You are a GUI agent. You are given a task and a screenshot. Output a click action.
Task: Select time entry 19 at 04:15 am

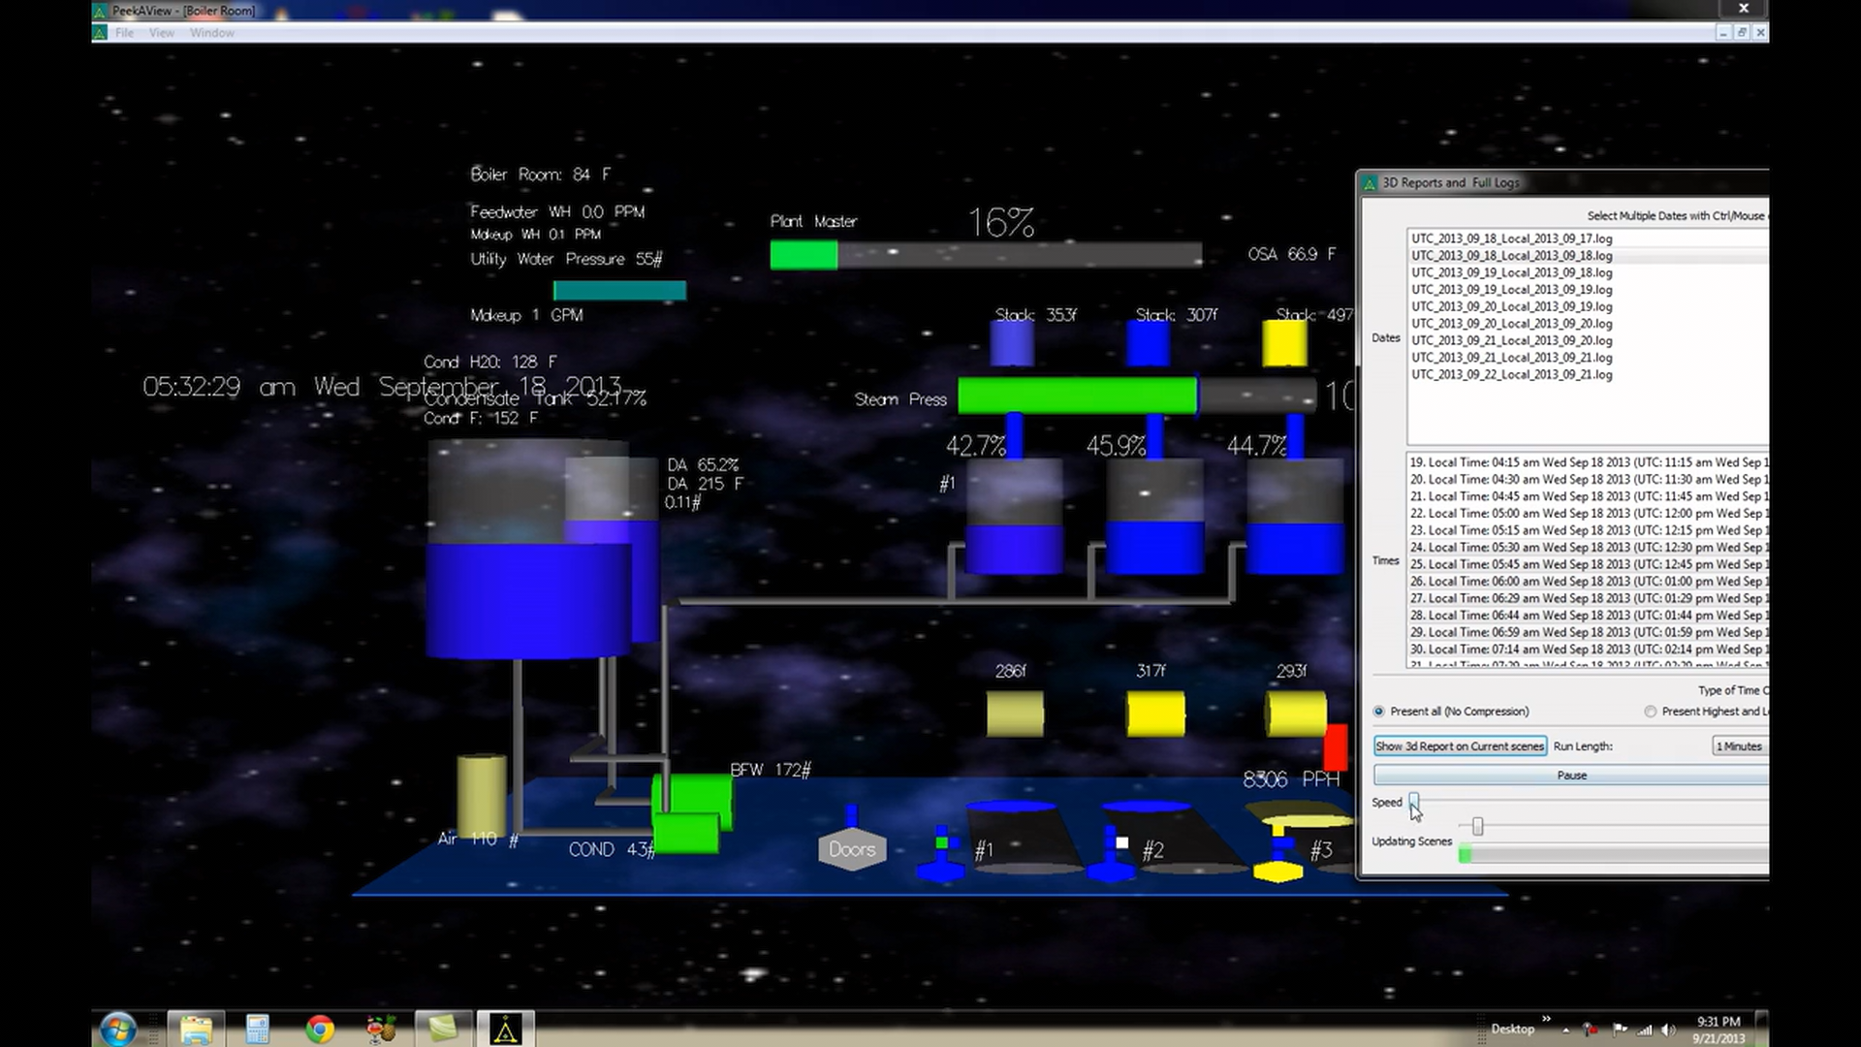(x=1588, y=462)
